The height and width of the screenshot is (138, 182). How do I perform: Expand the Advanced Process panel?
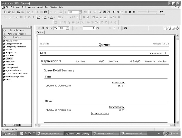click(x=17, y=34)
